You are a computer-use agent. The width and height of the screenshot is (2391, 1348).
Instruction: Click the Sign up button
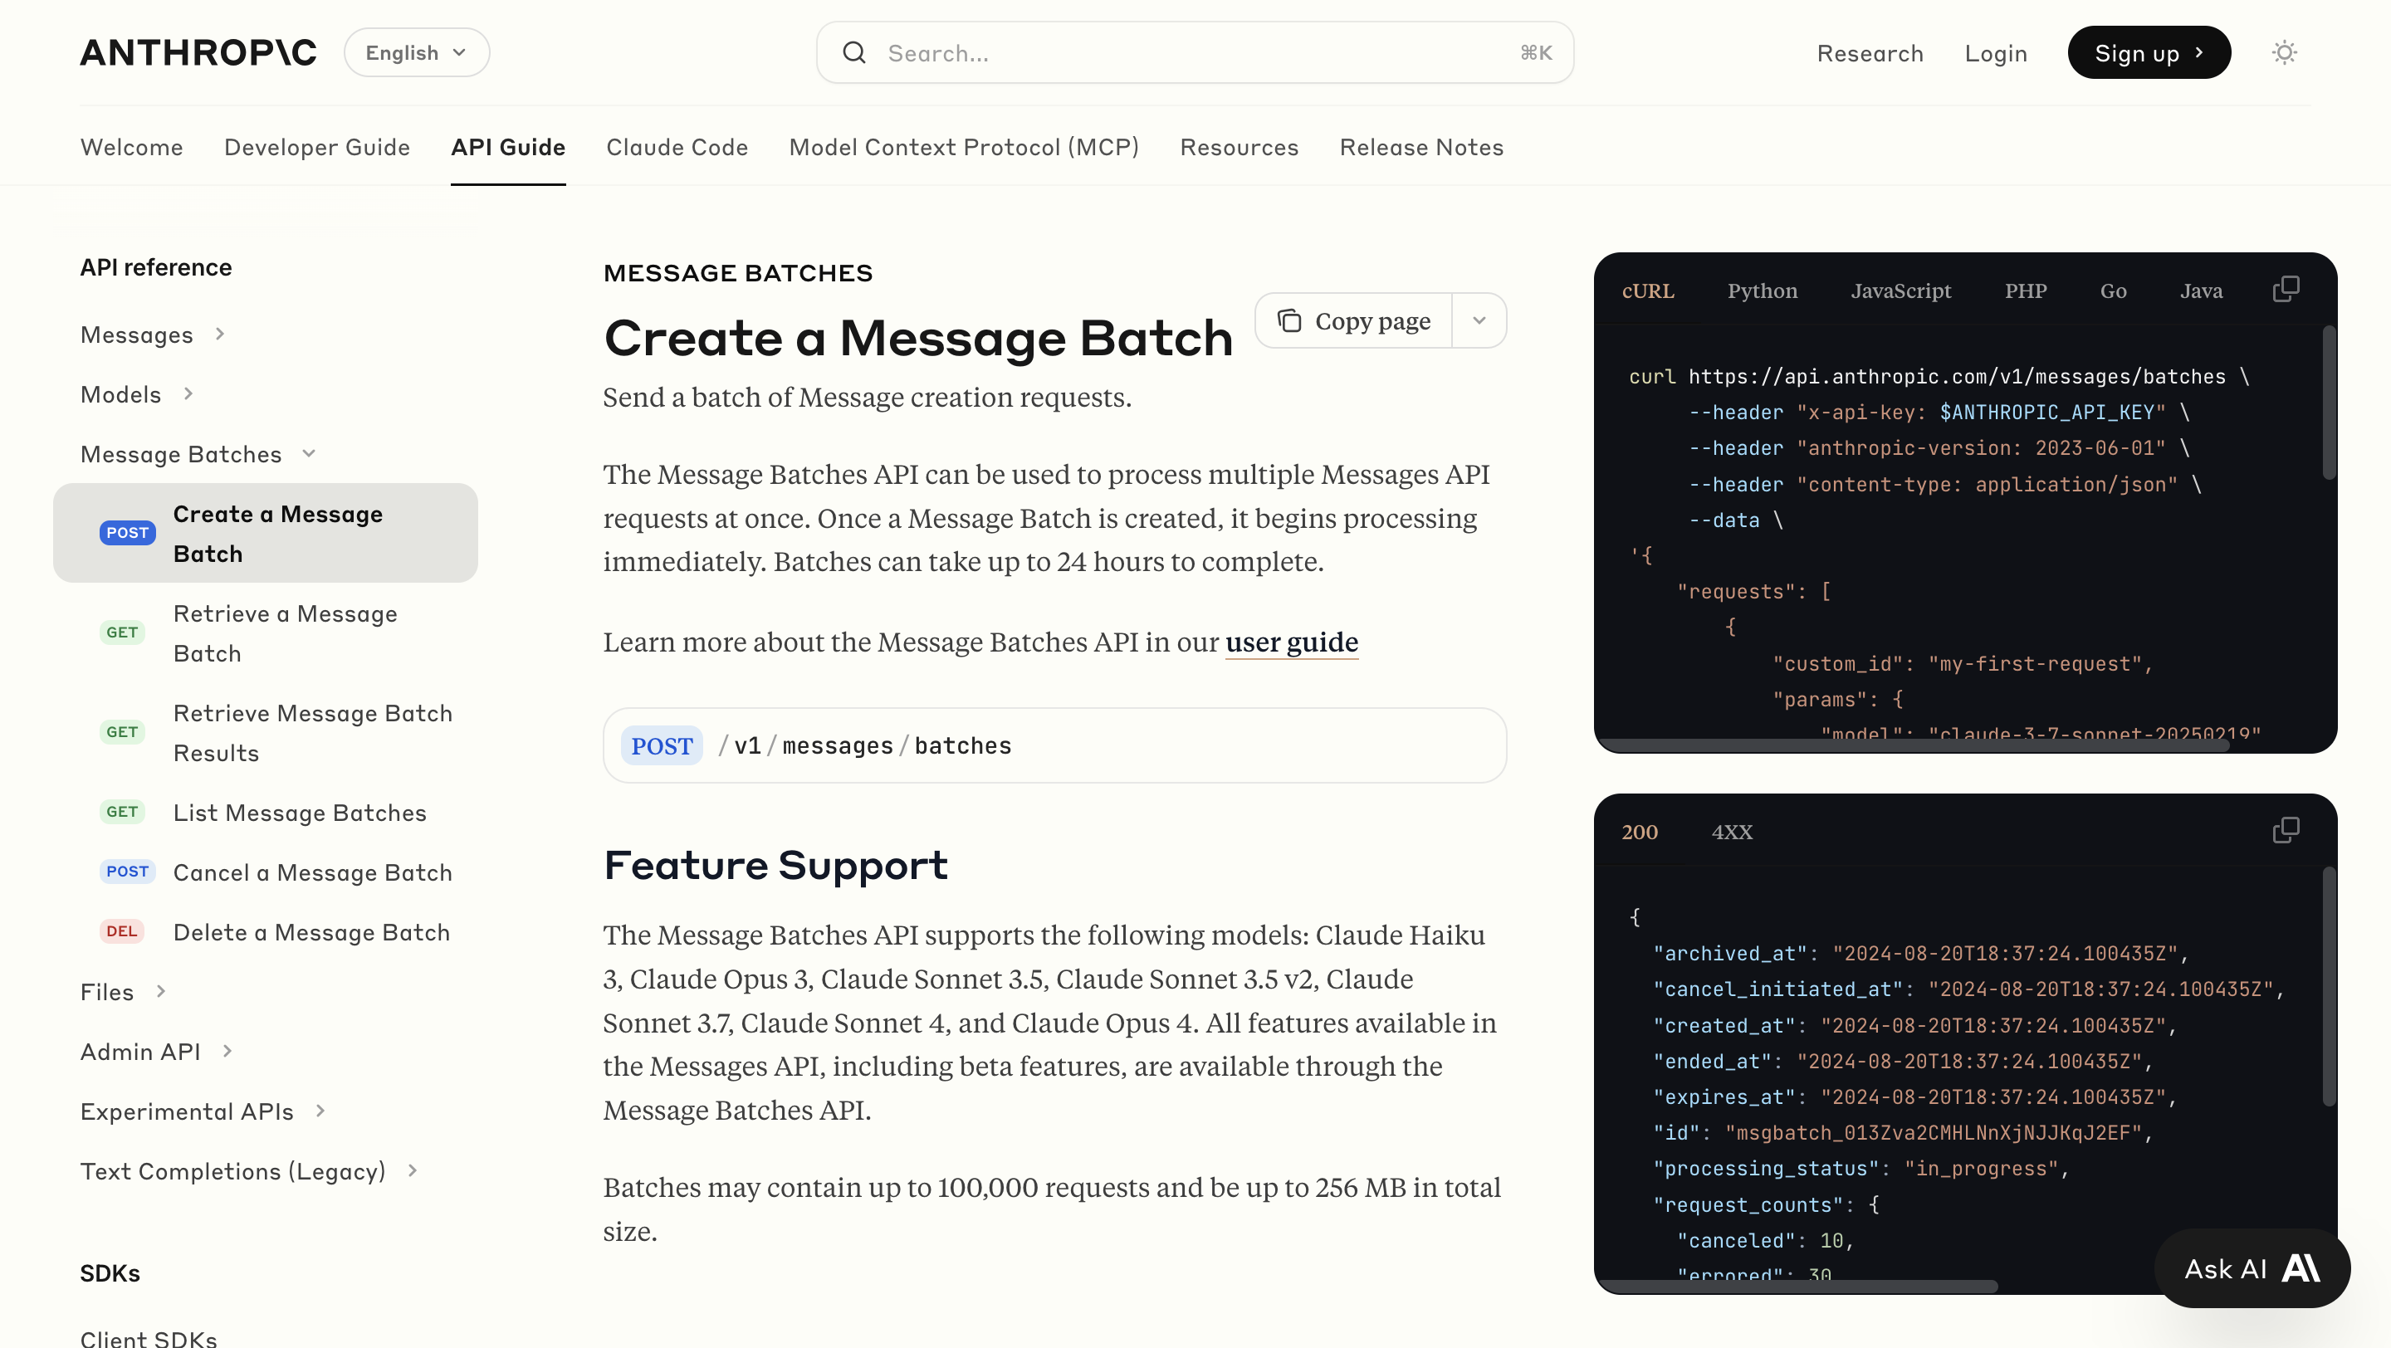click(x=2148, y=53)
